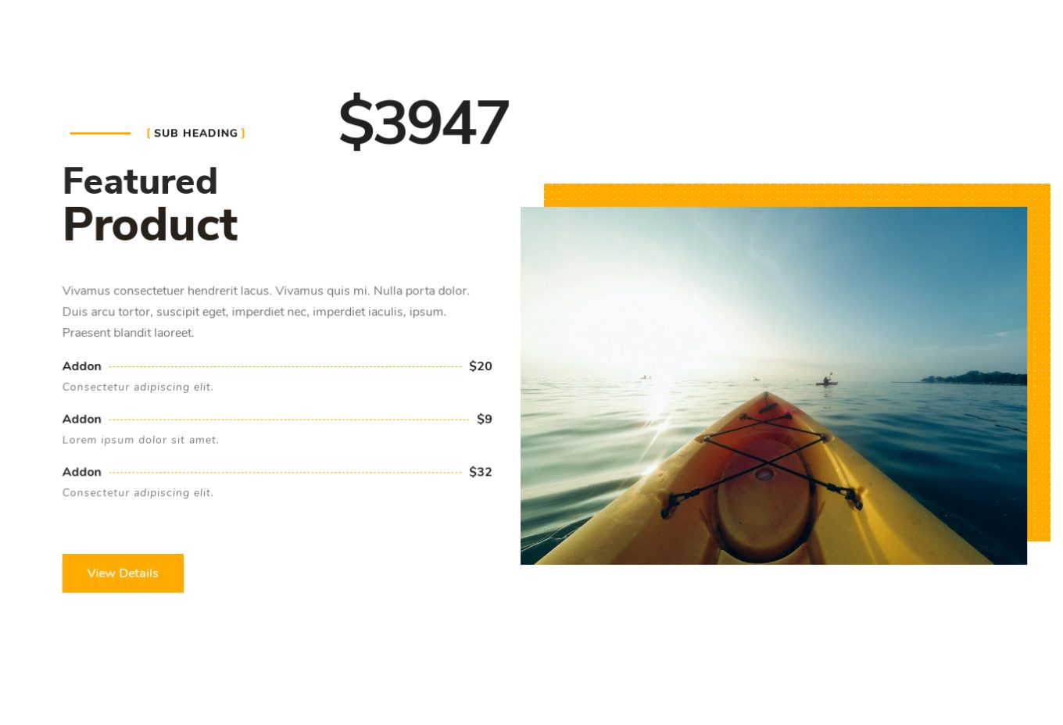
Task: Select the first Addon priced $20
Action: click(81, 366)
